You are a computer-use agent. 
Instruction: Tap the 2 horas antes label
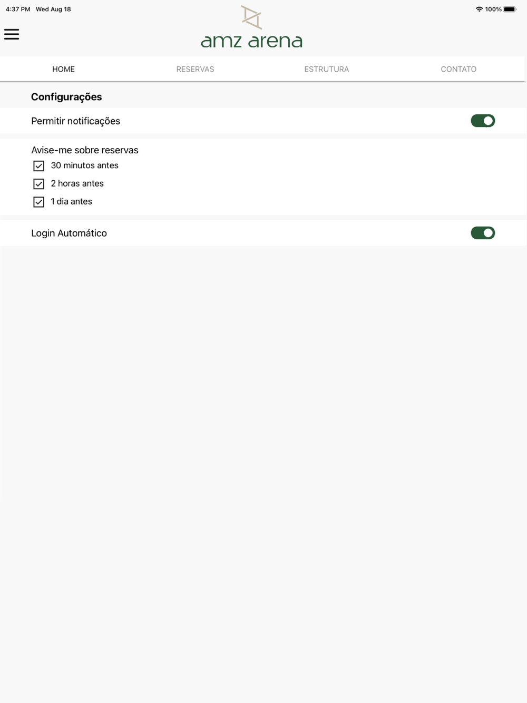[77, 183]
